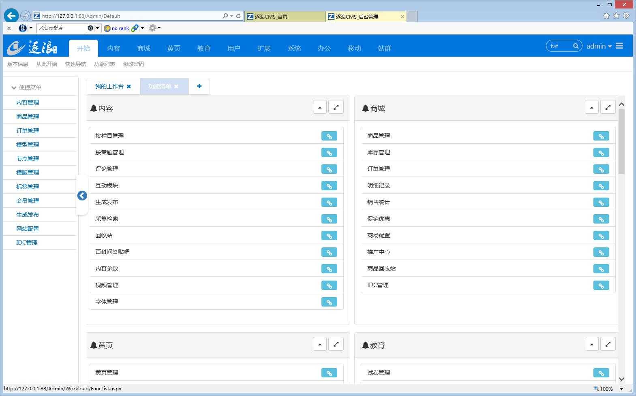This screenshot has width=636, height=396.
Task: Open 网站配置 in sidebar
Action: (28, 229)
